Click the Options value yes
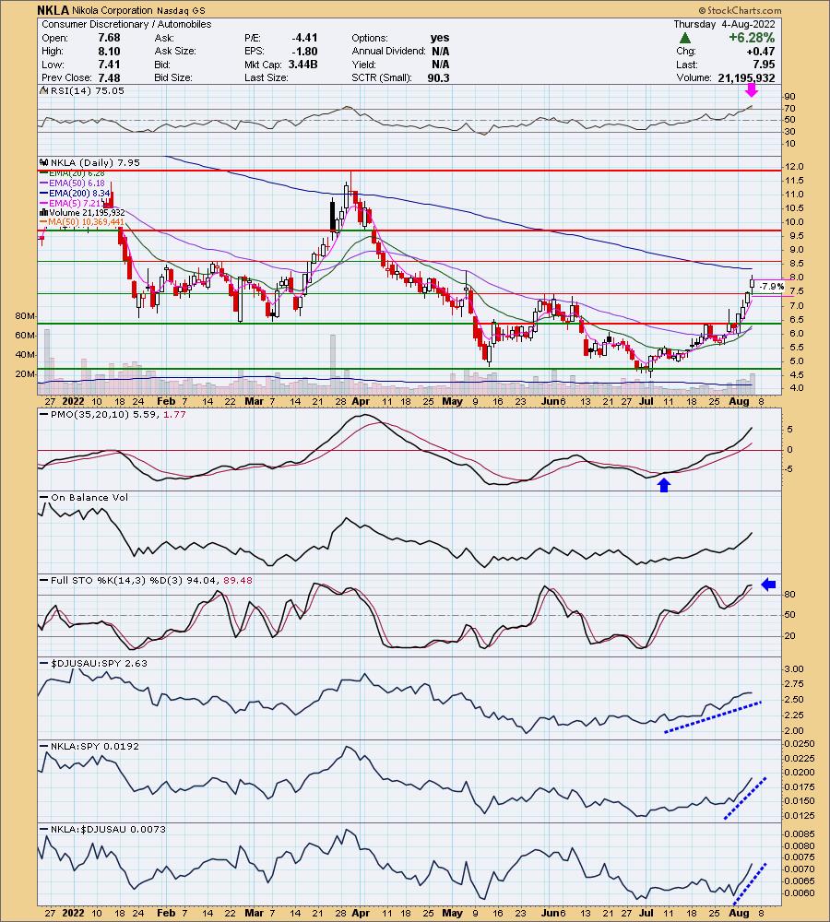 (439, 38)
